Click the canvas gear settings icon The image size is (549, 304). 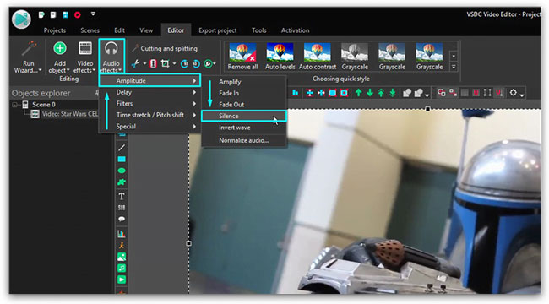point(513,92)
